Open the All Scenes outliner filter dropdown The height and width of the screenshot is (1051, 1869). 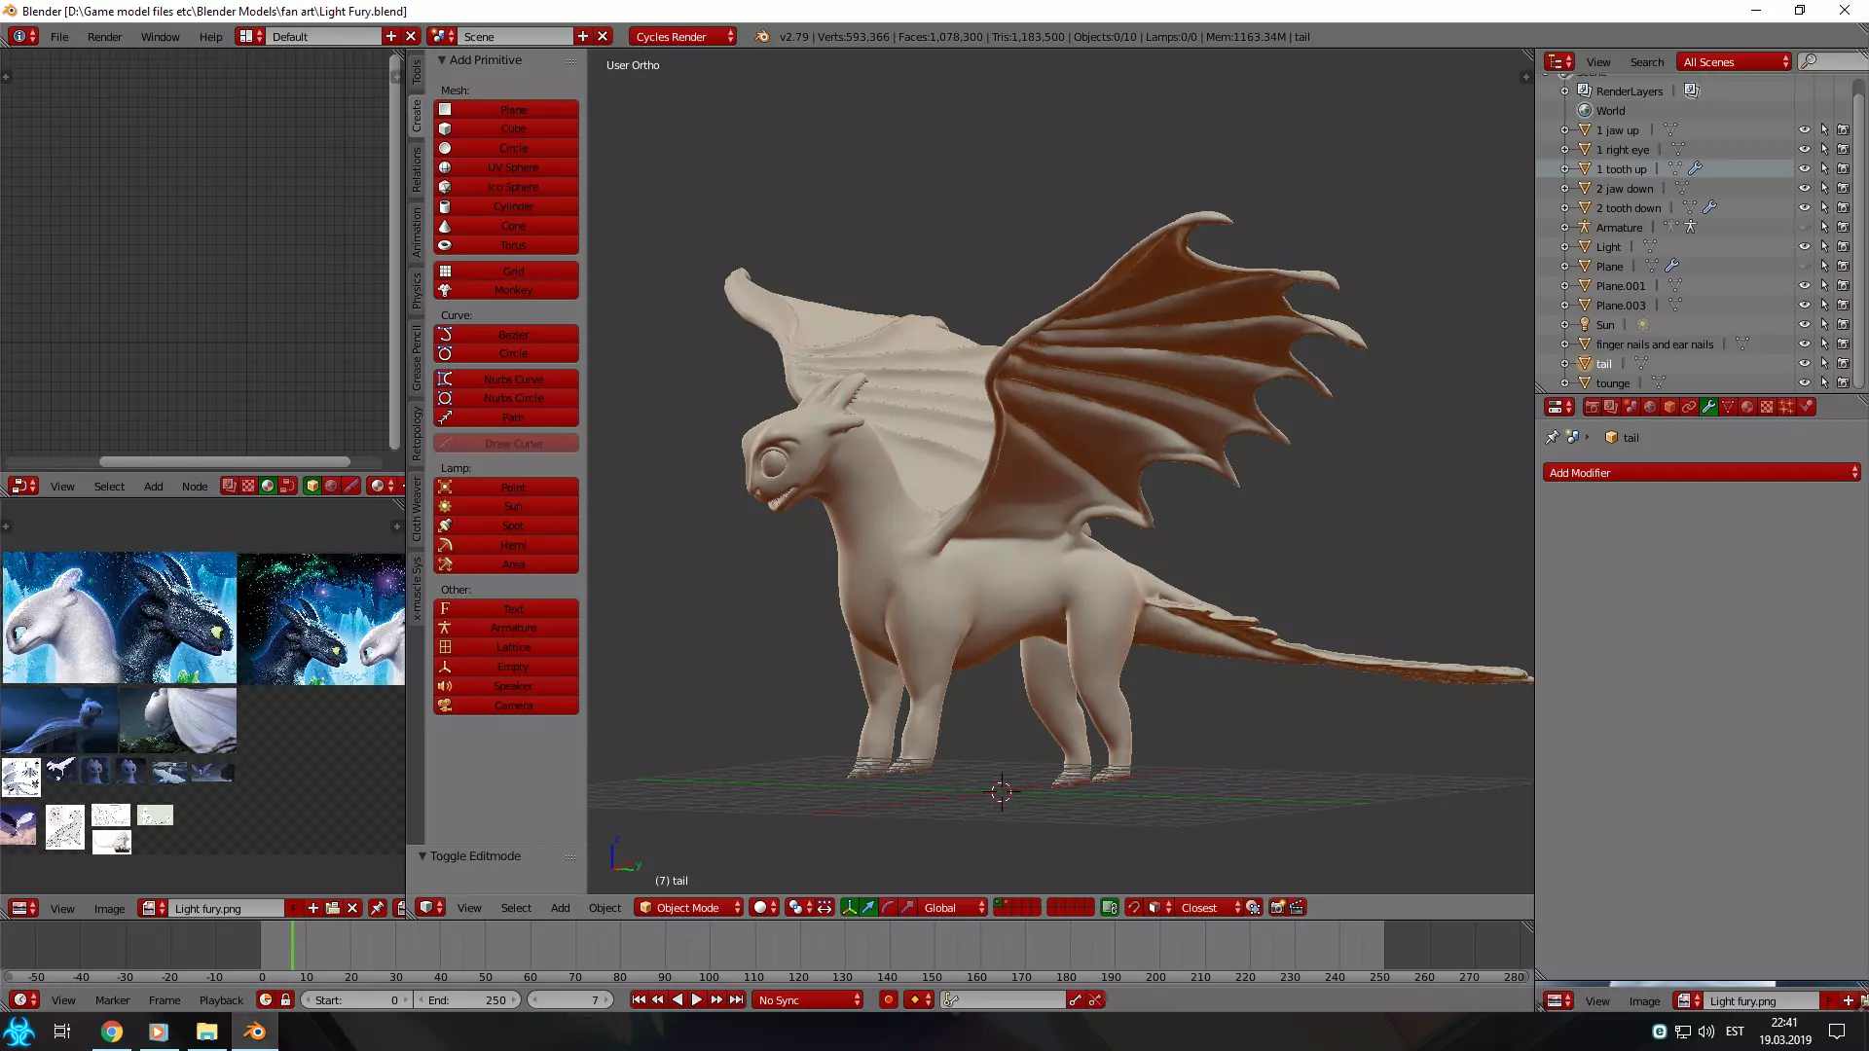[x=1734, y=61]
